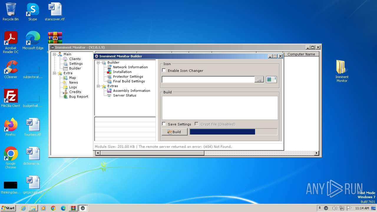The width and height of the screenshot is (377, 212).
Task: Select Network Information text in builder tree
Action: [x=130, y=67]
